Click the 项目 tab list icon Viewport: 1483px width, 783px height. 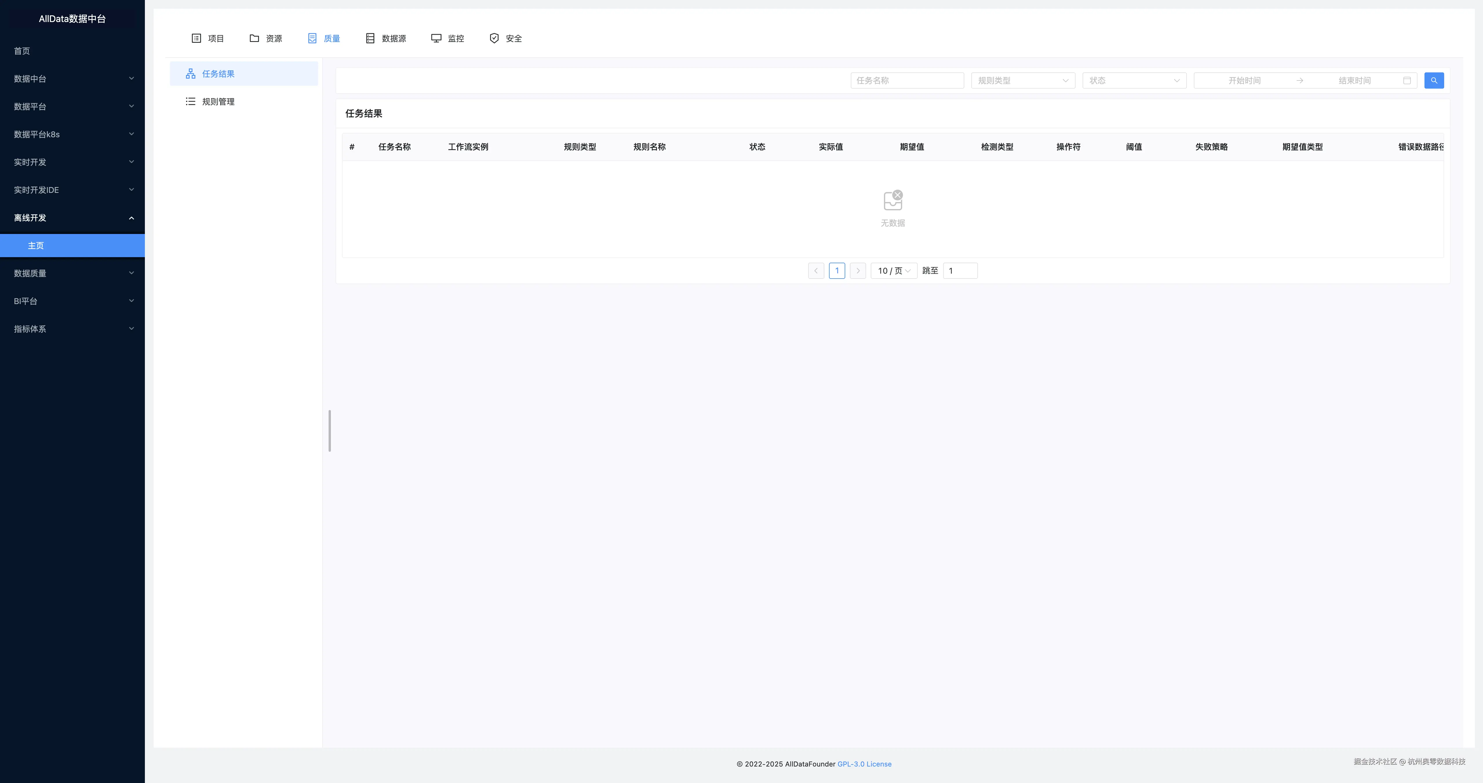point(196,39)
